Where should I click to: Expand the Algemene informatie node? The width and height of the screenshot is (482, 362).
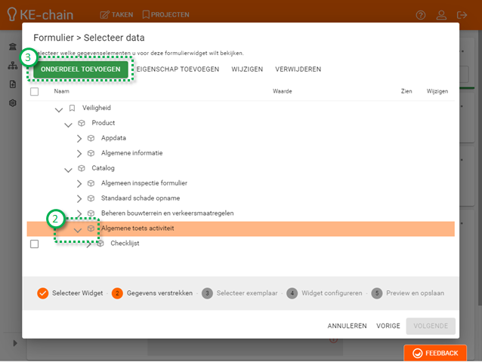pos(79,153)
